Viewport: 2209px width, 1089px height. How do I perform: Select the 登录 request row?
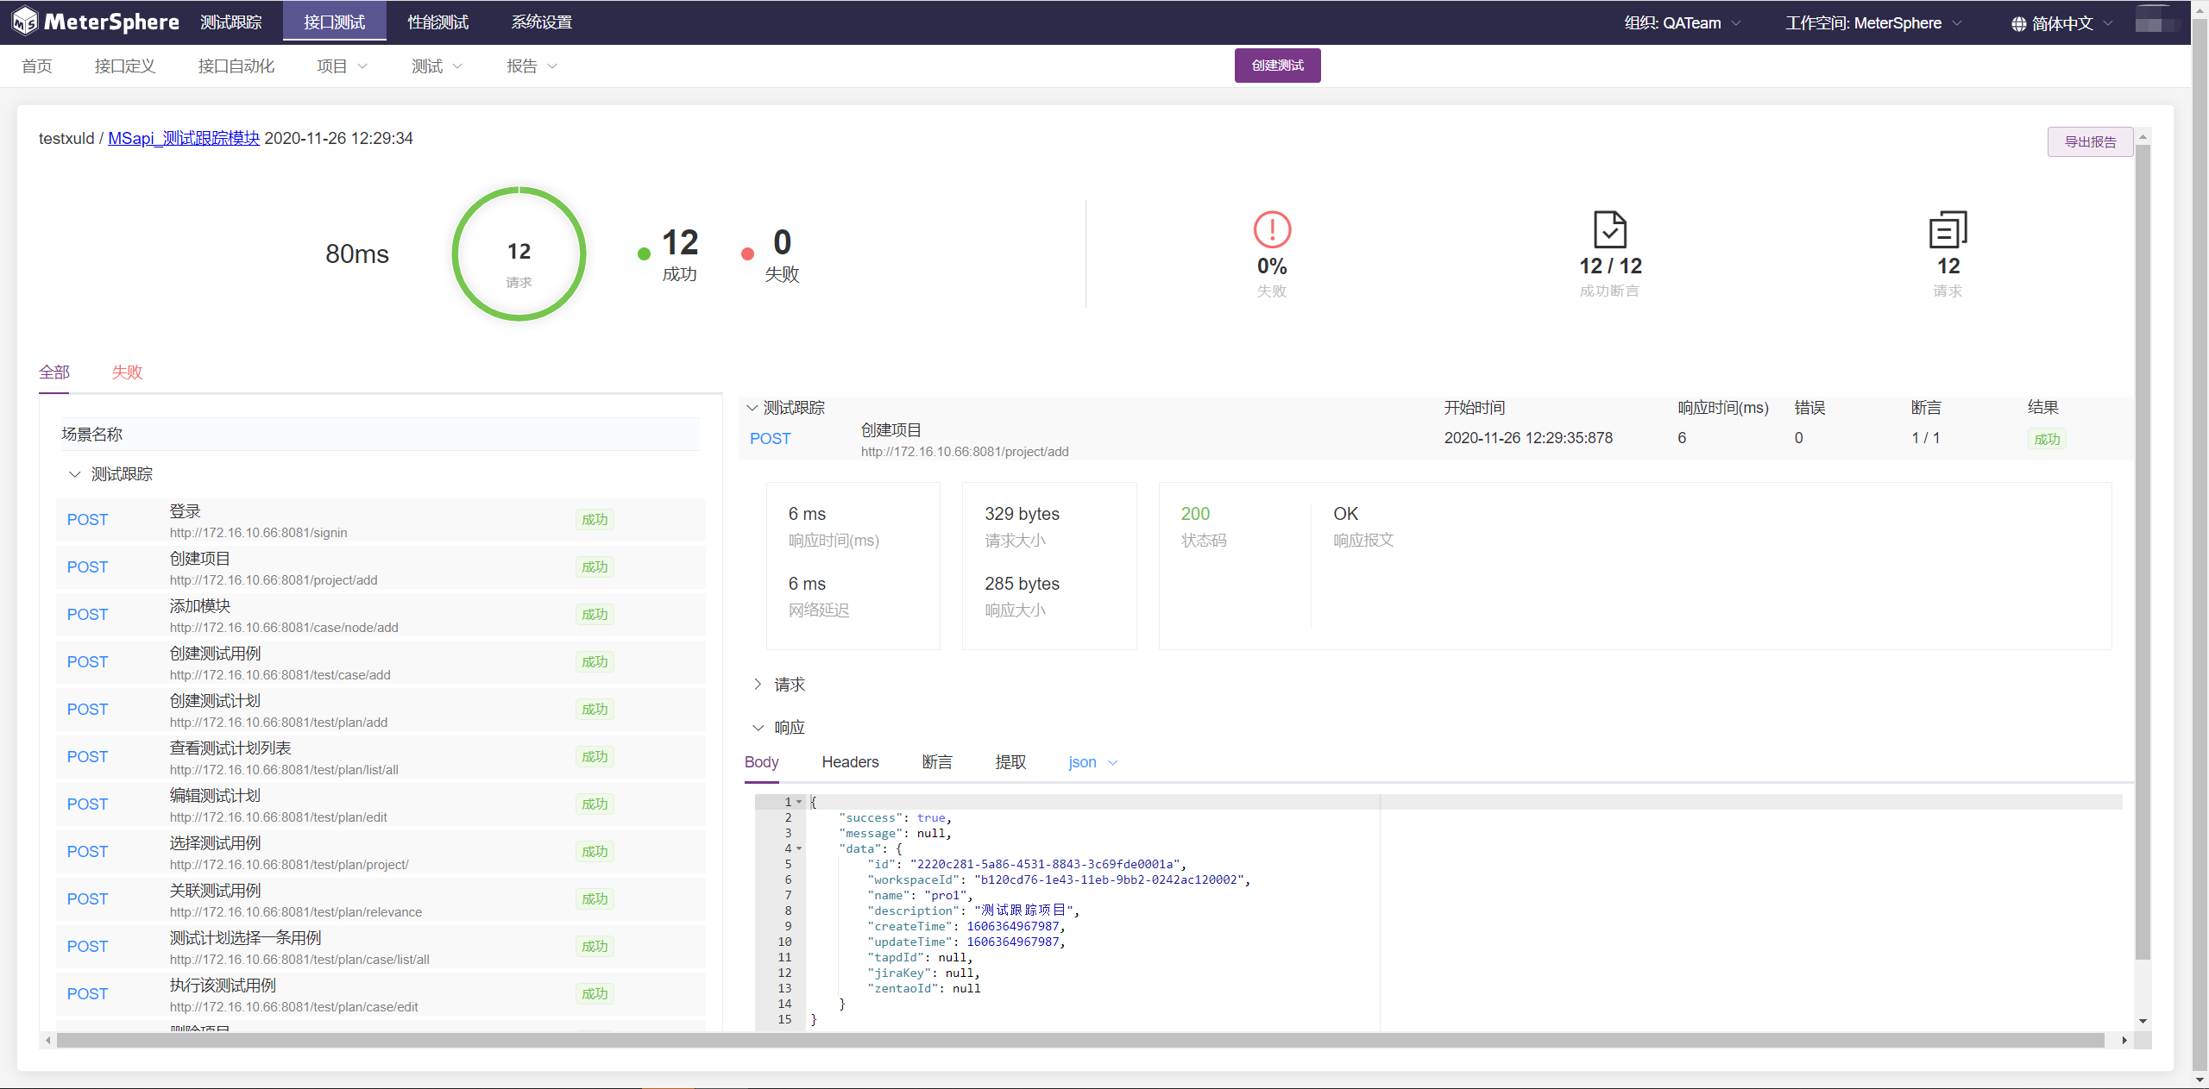point(381,520)
